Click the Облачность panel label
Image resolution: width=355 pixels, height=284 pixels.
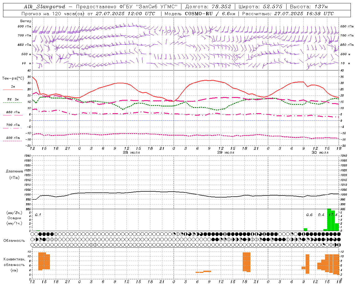coord(14,240)
